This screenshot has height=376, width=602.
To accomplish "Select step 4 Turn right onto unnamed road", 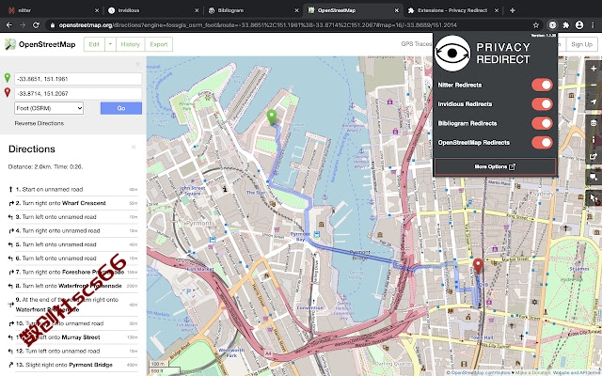I will [73, 230].
